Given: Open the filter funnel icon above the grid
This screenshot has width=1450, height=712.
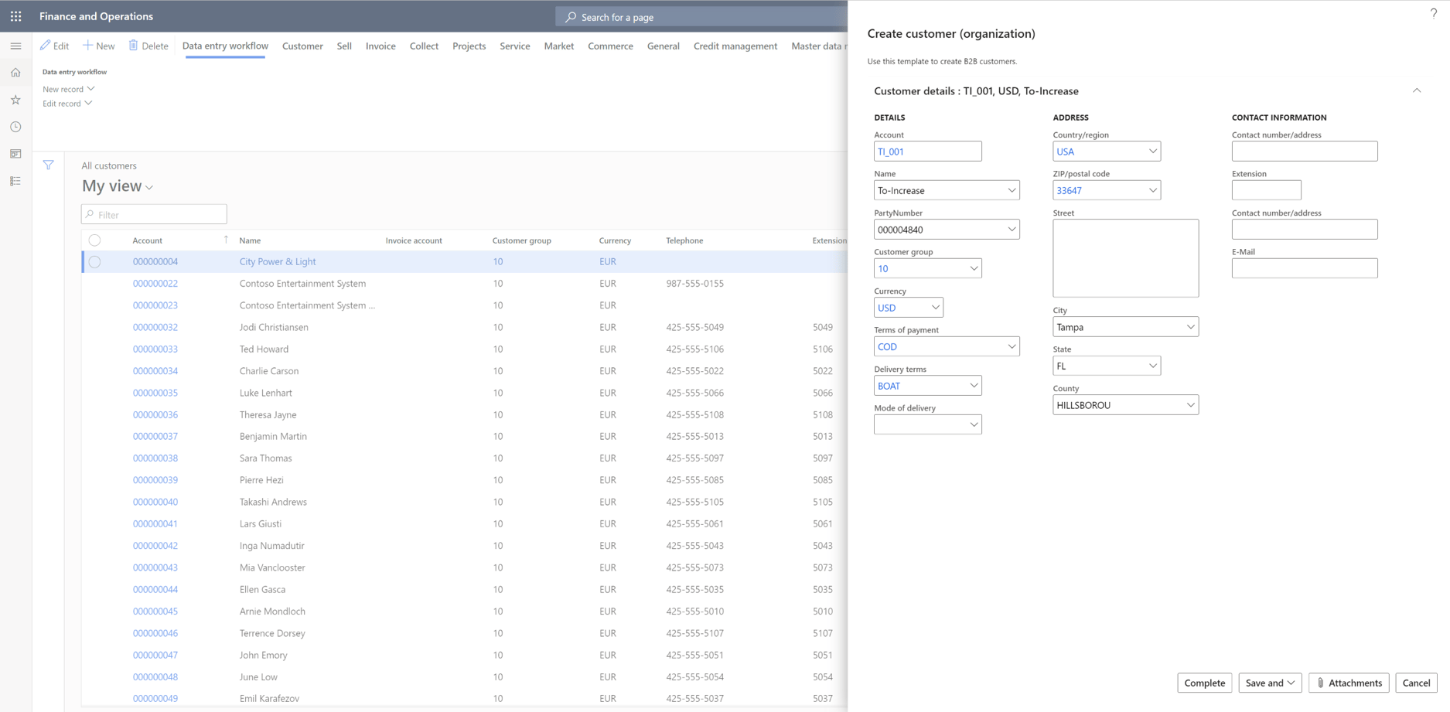Looking at the screenshot, I should click(48, 165).
